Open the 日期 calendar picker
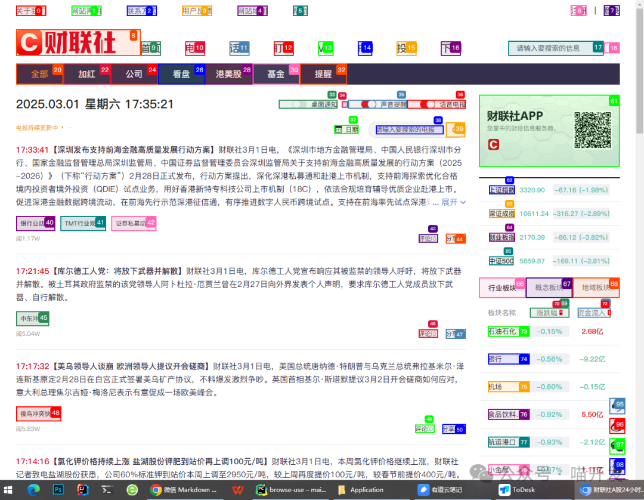The image size is (644, 500). click(x=346, y=129)
